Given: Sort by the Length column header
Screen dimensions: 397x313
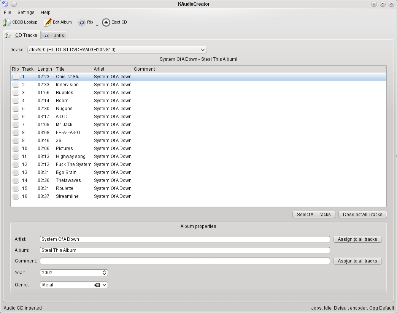Looking at the screenshot, I should tap(45, 69).
